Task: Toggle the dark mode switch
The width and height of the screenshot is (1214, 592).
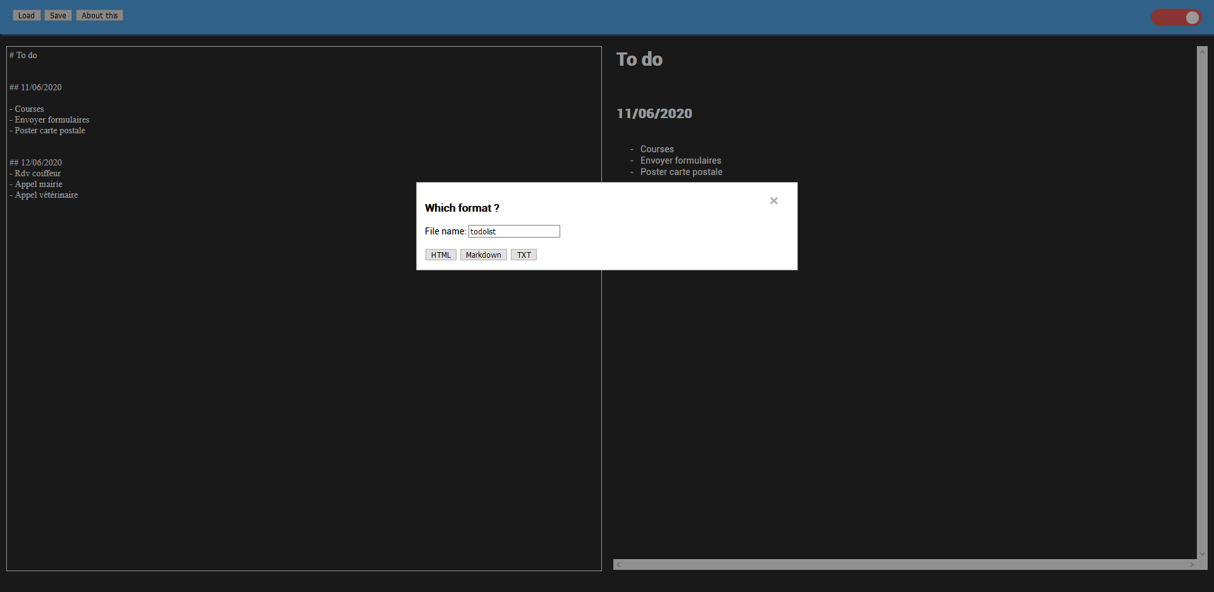Action: (1176, 18)
